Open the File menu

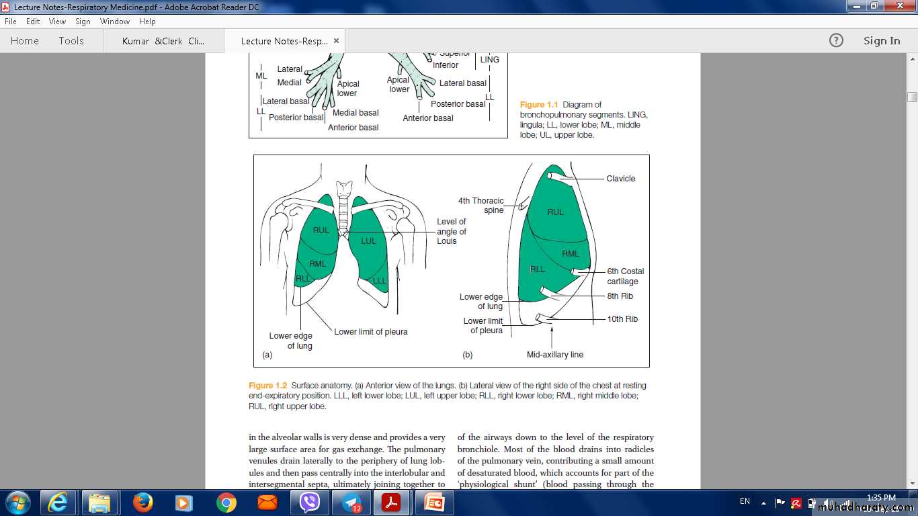click(11, 21)
